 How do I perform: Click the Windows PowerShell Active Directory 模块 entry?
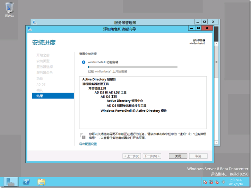pos(134,111)
